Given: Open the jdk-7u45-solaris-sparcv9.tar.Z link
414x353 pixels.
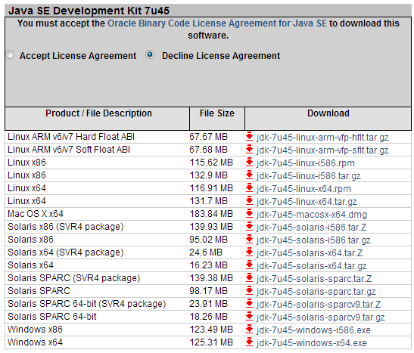Looking at the screenshot, I should [x=318, y=305].
